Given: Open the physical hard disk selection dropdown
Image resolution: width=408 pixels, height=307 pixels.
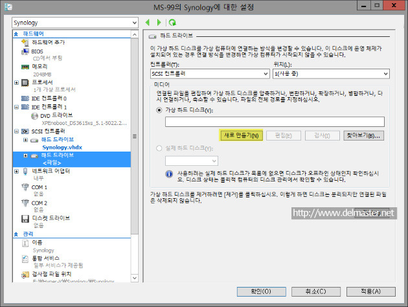Looking at the screenshot, I should (192, 161).
